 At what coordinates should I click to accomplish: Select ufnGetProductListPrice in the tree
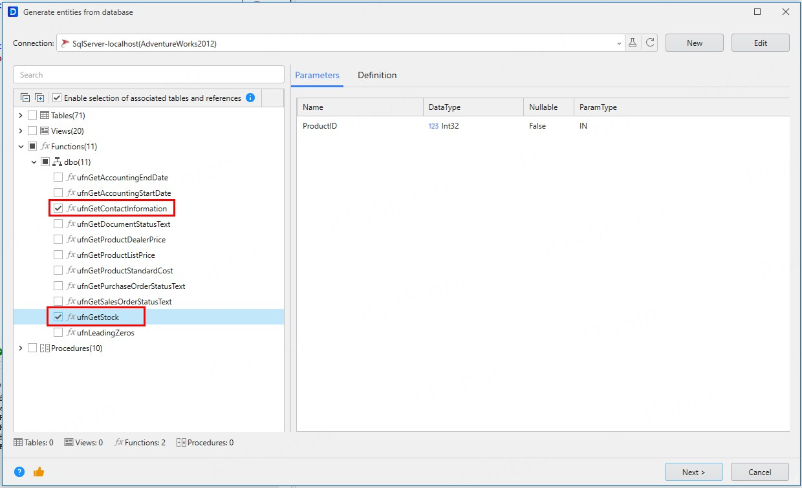pos(116,255)
